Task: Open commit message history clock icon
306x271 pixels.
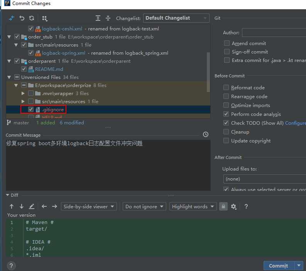Action: (206, 134)
